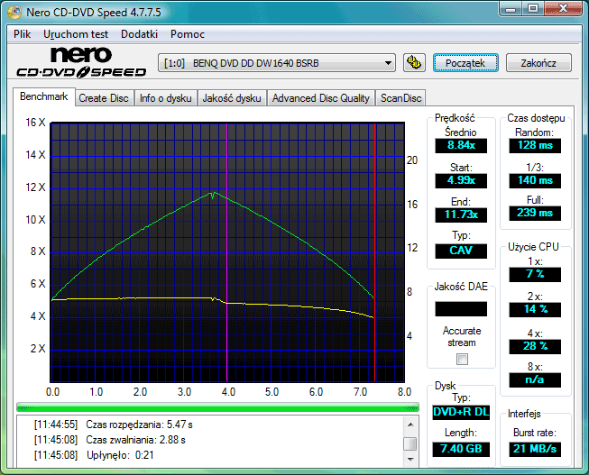Click the options icon next to the drive selector
589x475 pixels.
coord(414,63)
